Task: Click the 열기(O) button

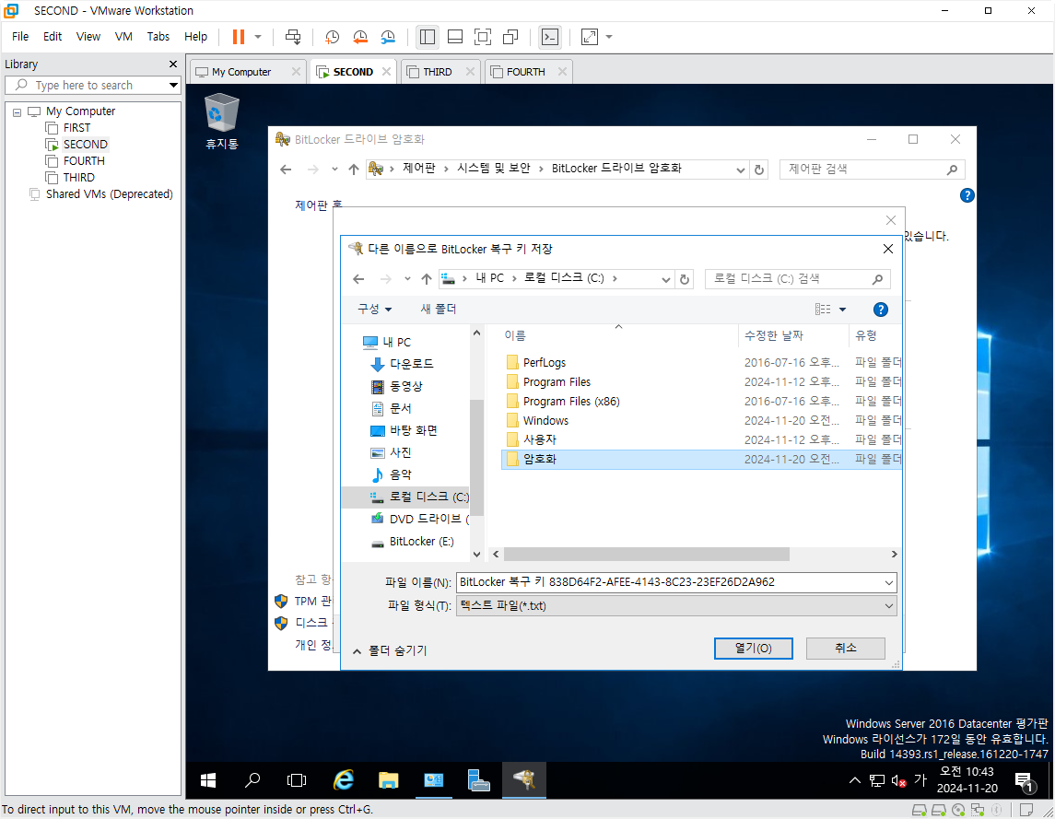Action: click(x=753, y=648)
